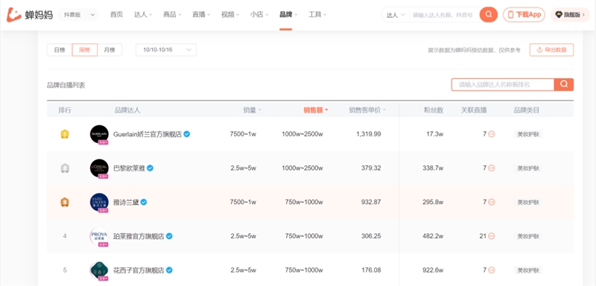Click the 关联直播 column header
Viewport: 596px width, 286px height.
pyautogui.click(x=474, y=110)
